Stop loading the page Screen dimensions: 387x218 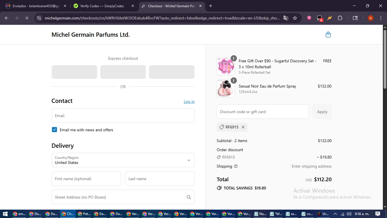click(27, 18)
